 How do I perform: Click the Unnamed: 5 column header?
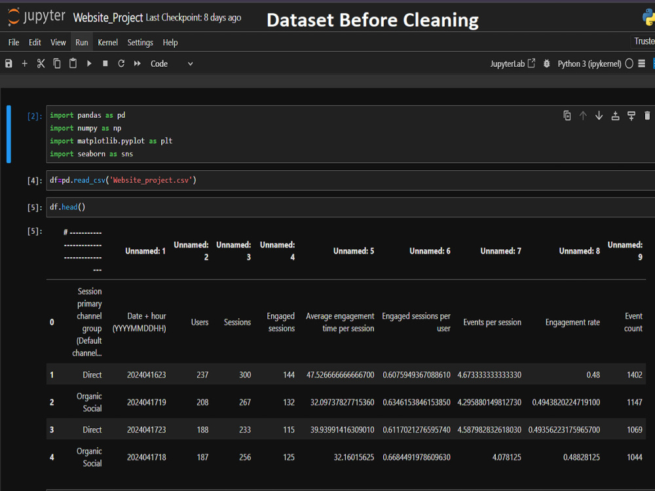(354, 251)
